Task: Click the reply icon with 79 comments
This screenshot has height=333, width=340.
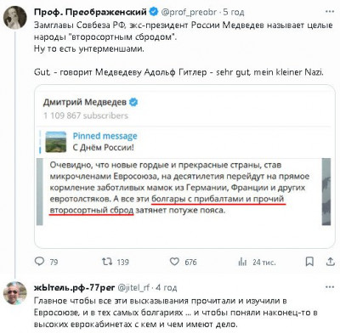Action: (39, 261)
